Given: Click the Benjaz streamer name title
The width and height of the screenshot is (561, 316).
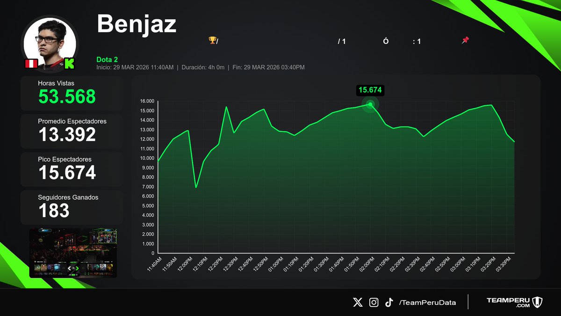Looking at the screenshot, I should [137, 23].
